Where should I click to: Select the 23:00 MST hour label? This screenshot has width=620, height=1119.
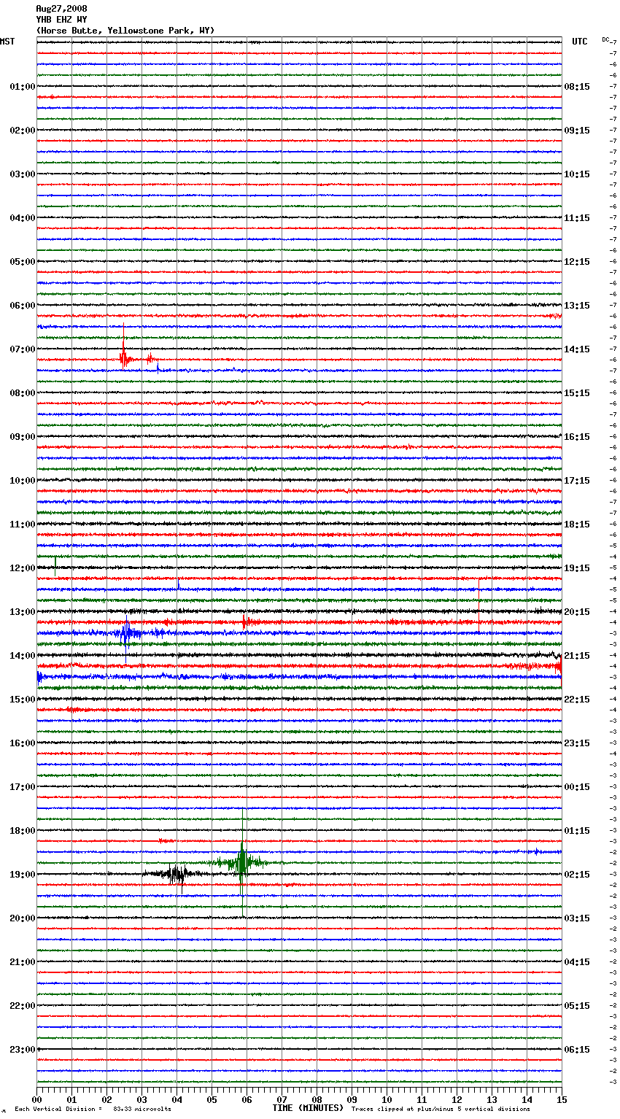click(23, 1050)
